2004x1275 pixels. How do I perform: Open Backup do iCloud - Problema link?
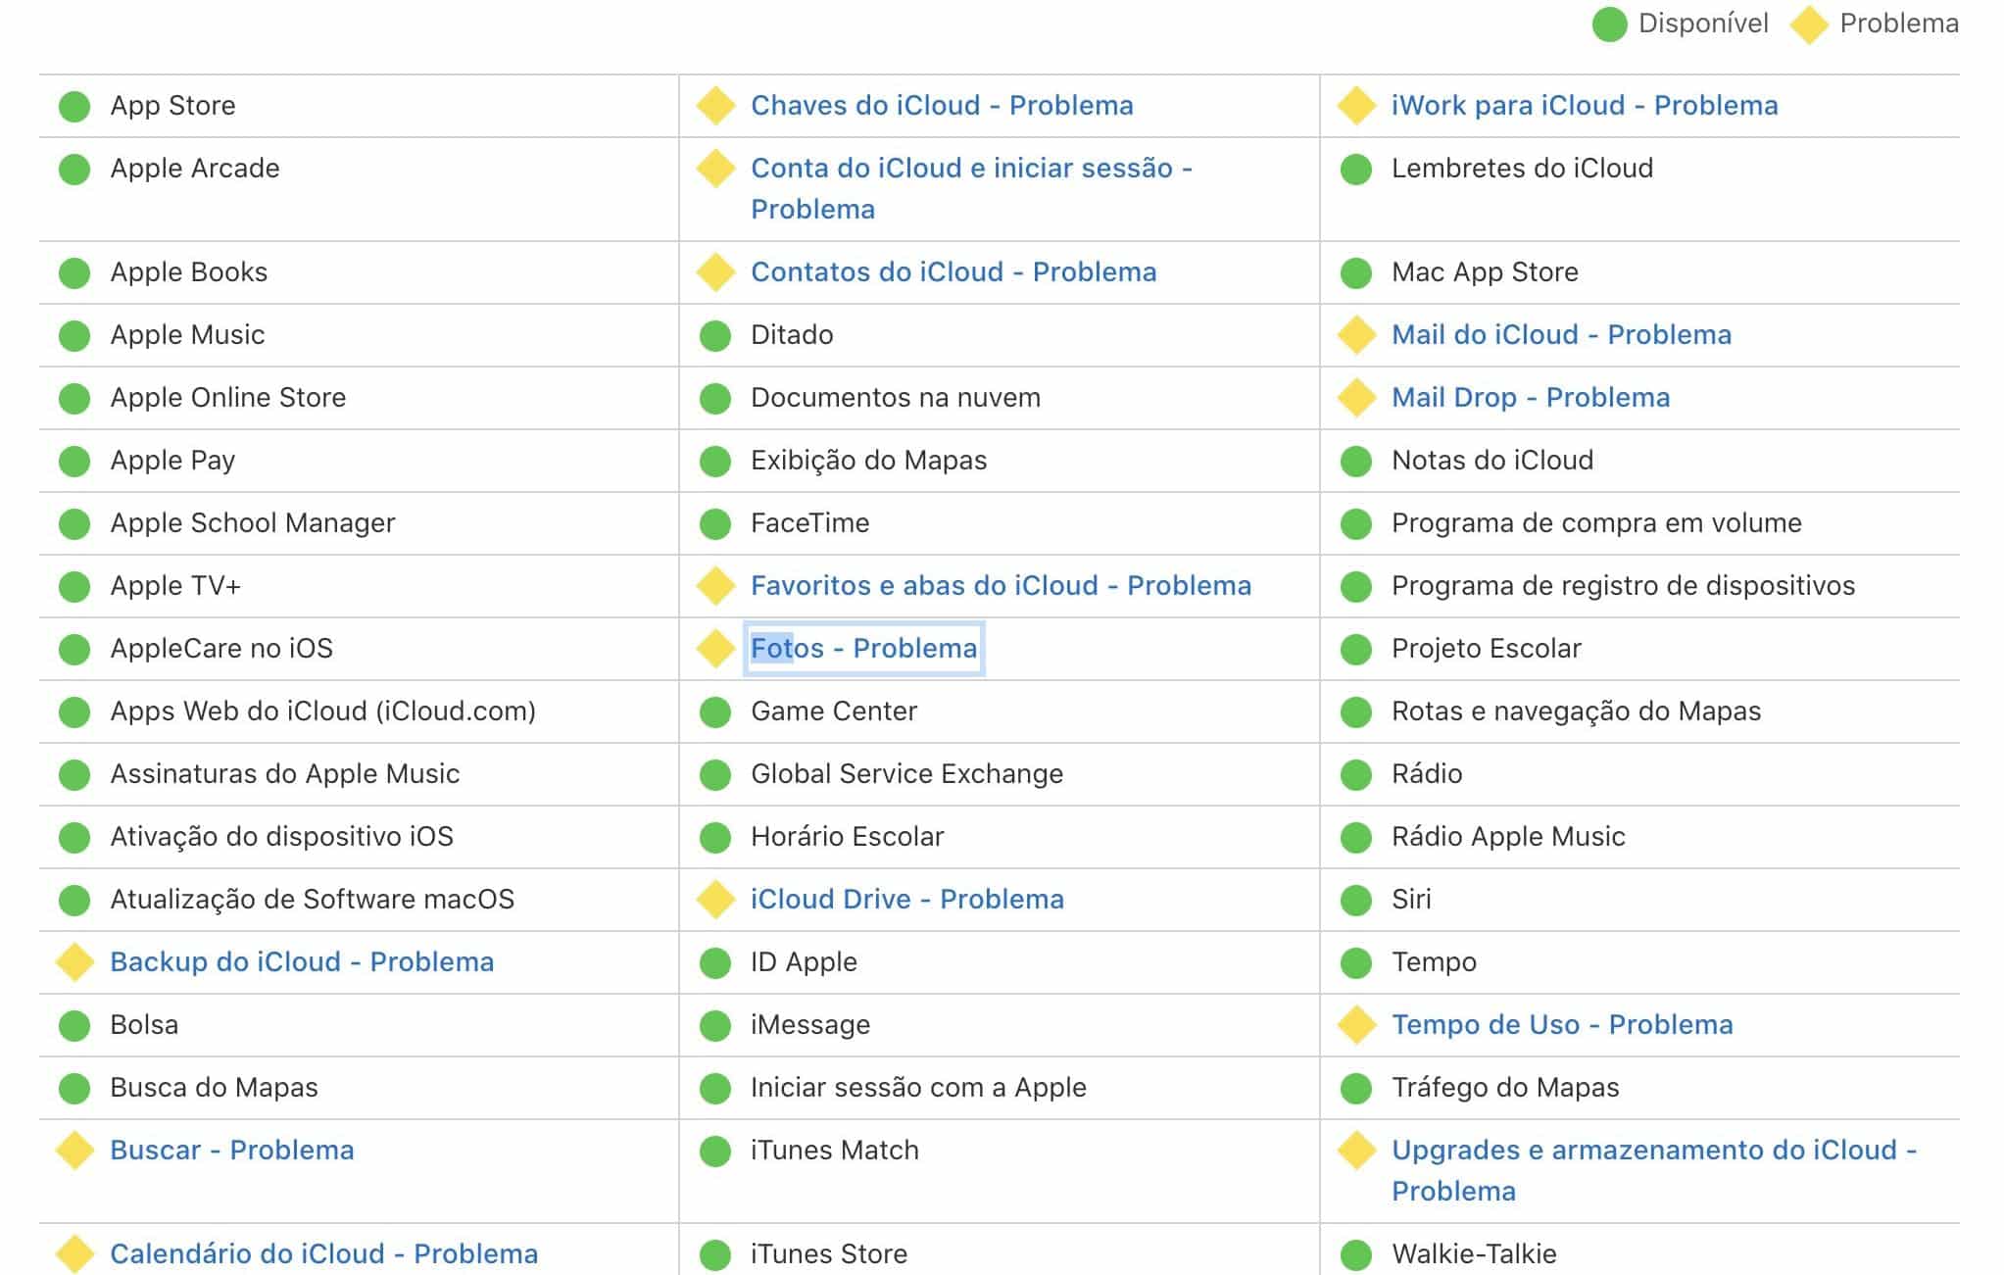point(302,962)
